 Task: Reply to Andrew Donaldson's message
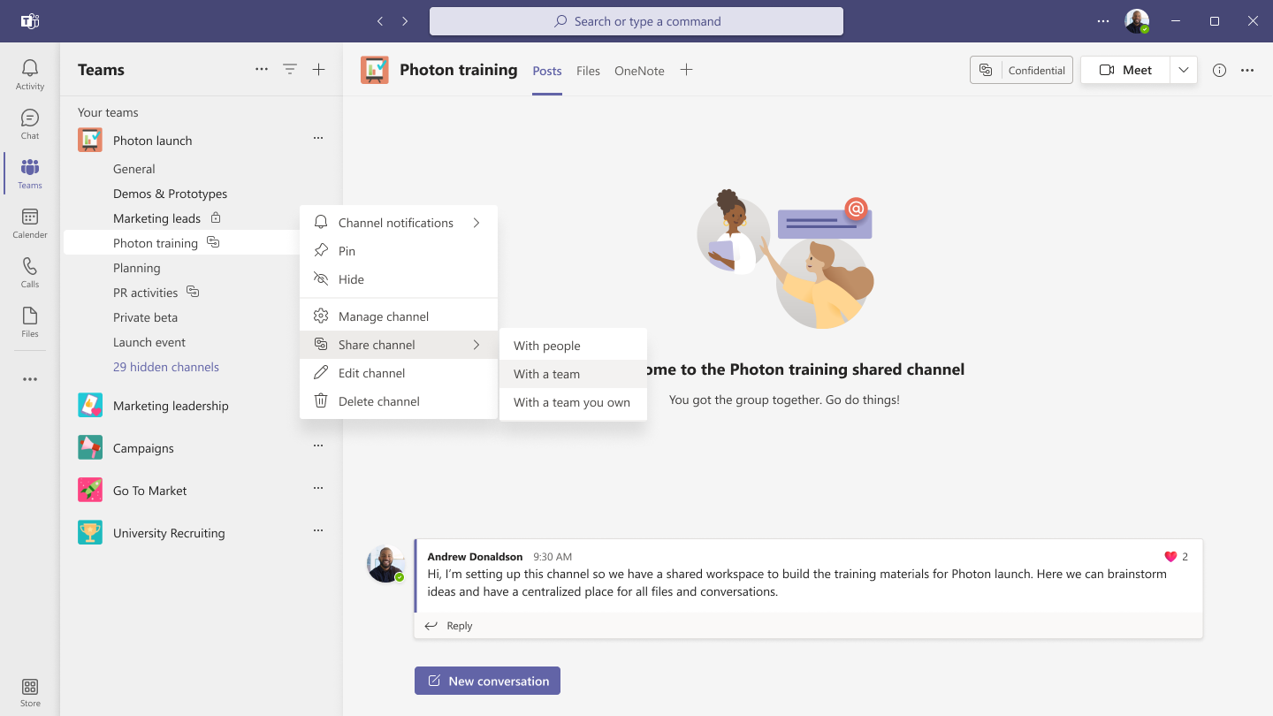coord(449,626)
